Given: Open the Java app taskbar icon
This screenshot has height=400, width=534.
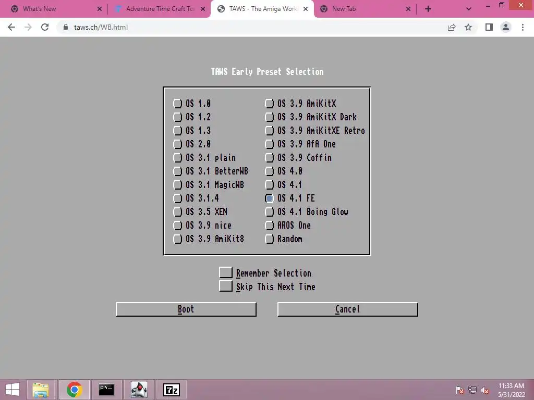Looking at the screenshot, I should 139,390.
